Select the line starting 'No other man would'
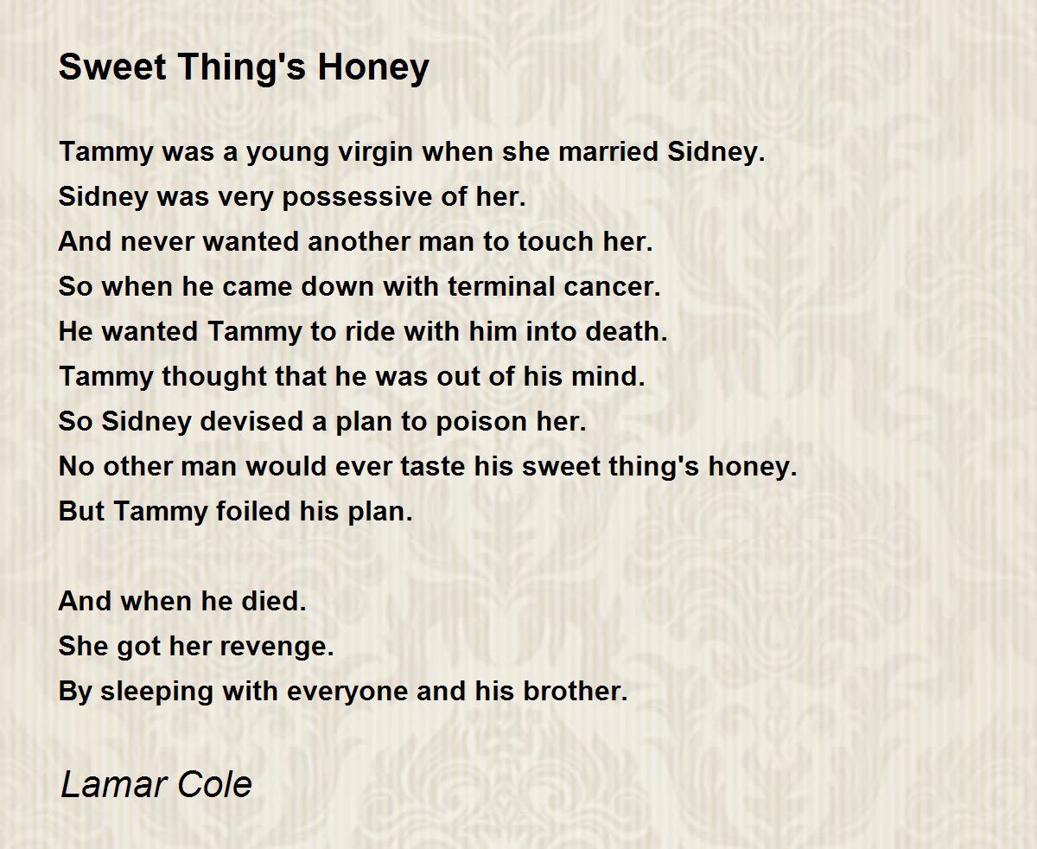This screenshot has height=849, width=1037. coord(427,467)
